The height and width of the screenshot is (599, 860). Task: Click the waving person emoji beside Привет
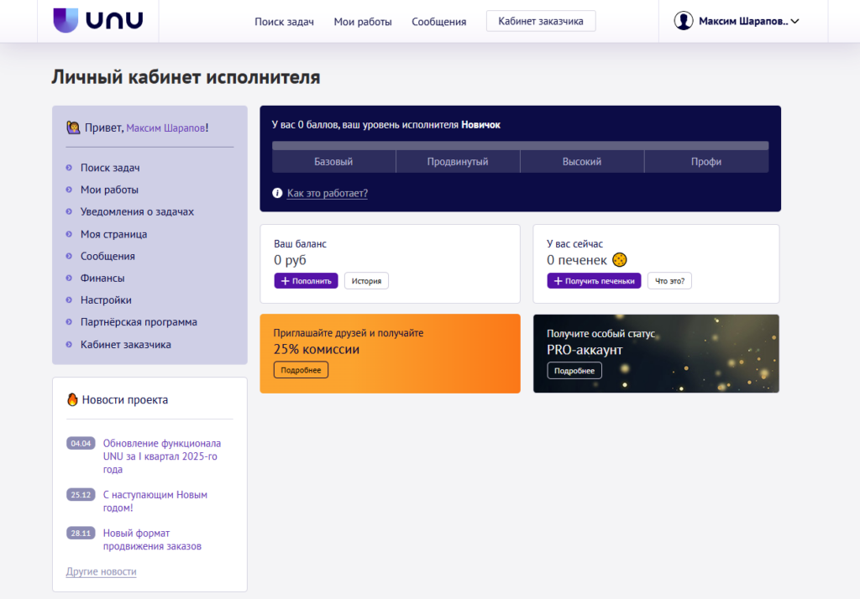(x=74, y=128)
